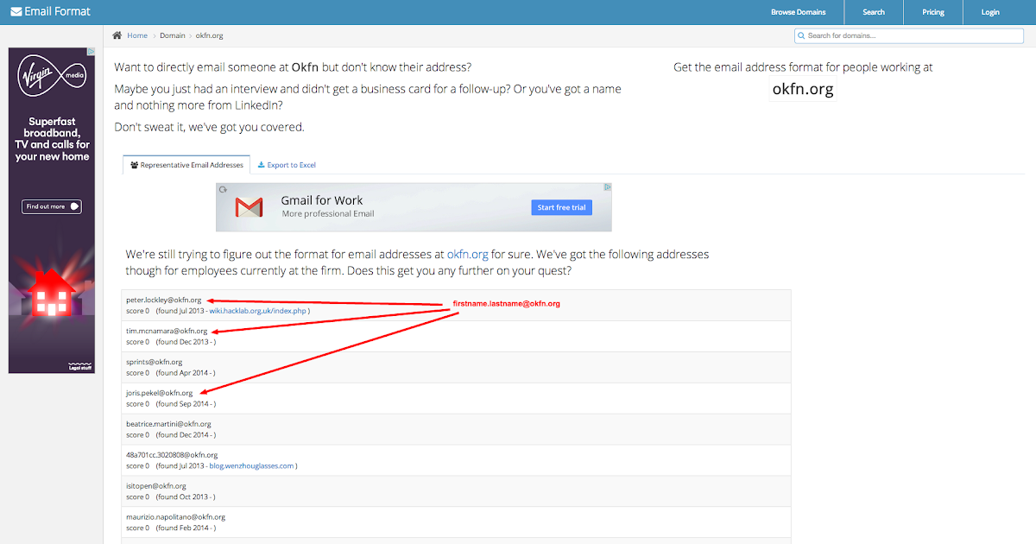This screenshot has height=544, width=1036.
Task: Click the Gmail envelope logo in the ad
Action: [250, 207]
